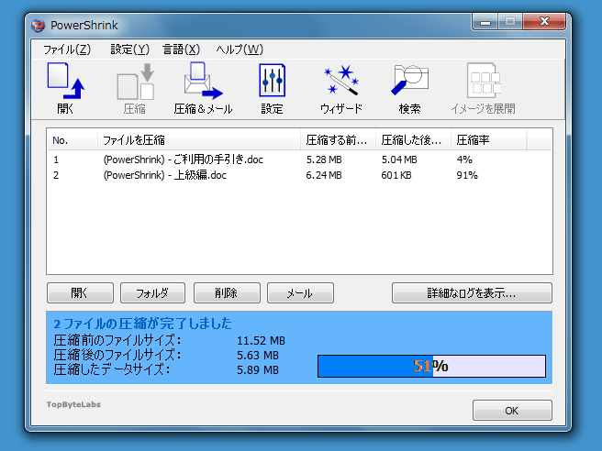Open the ヘルプ(W) menu
This screenshot has width=602, height=451.
[240, 49]
